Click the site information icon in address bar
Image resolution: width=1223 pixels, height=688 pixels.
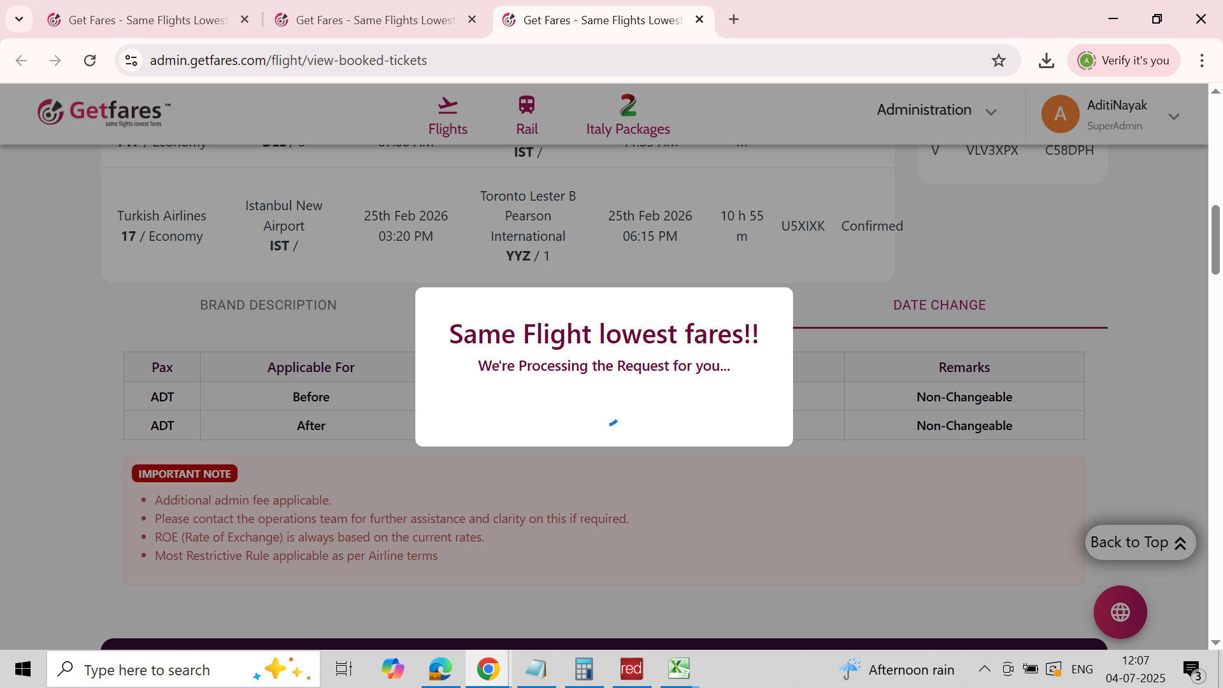point(131,61)
